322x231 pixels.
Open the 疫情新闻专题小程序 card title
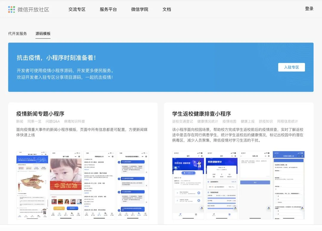pos(40,114)
